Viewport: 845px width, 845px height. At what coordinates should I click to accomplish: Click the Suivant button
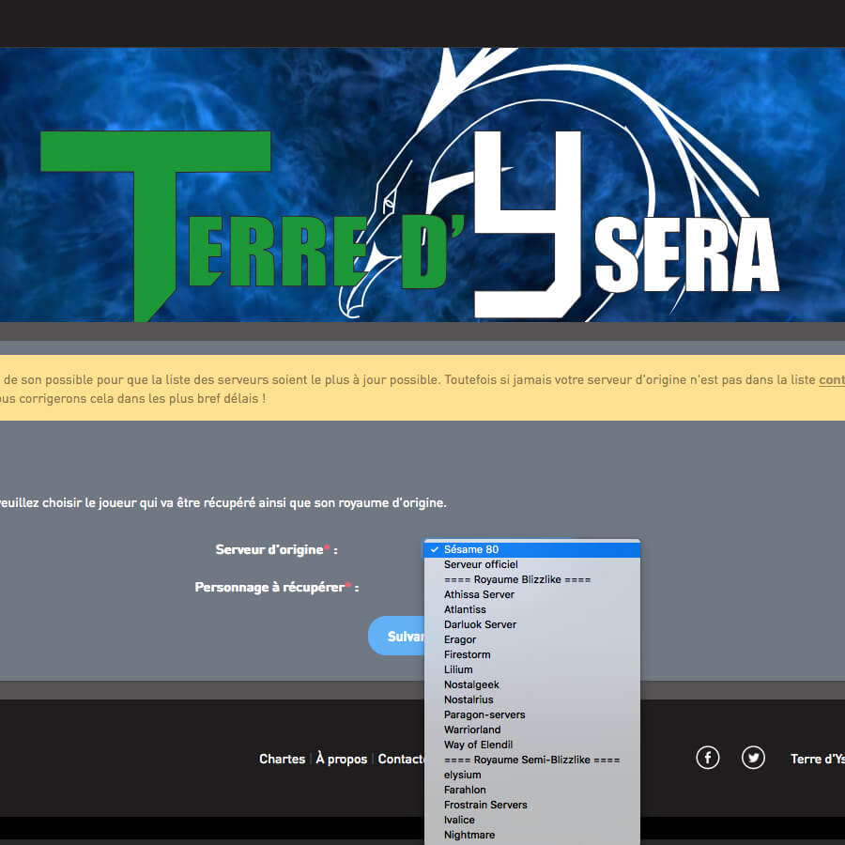(x=396, y=636)
